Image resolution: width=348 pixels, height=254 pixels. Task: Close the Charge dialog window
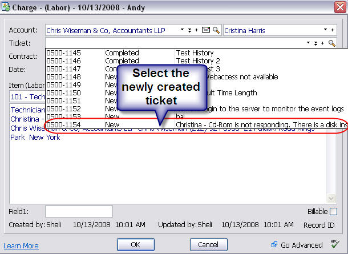(337, 7)
